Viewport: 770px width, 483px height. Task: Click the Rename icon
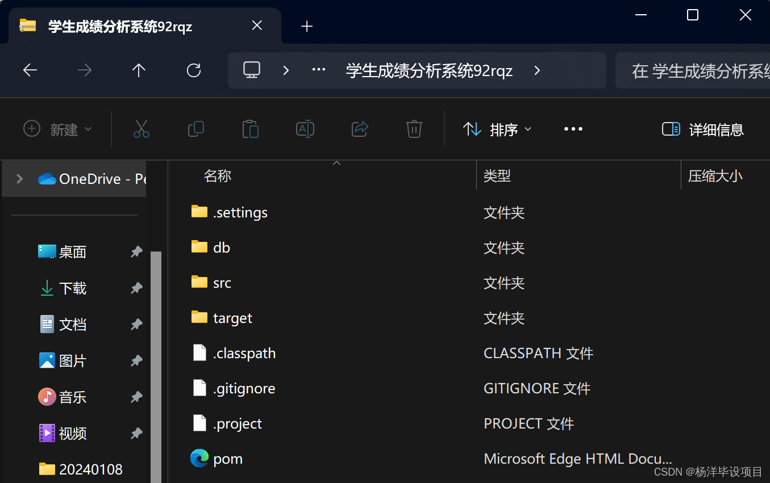(x=305, y=129)
